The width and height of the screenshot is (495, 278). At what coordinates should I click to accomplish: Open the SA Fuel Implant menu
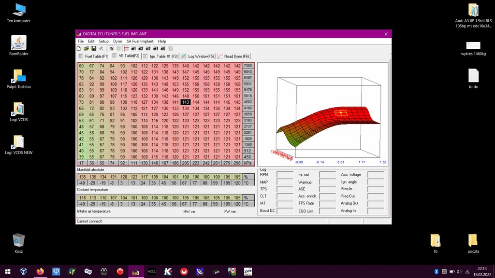pyautogui.click(x=140, y=42)
